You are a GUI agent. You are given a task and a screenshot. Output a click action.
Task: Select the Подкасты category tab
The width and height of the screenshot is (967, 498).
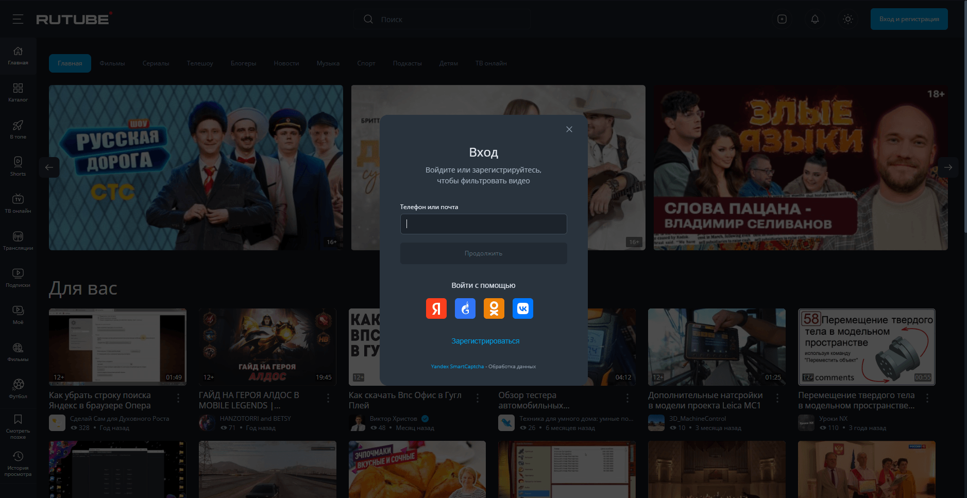408,63
